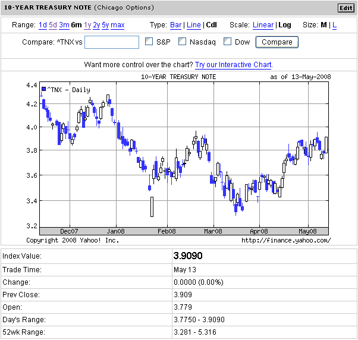The height and width of the screenshot is (340, 358).
Task: Switch chart range to 5d
Action: click(53, 25)
